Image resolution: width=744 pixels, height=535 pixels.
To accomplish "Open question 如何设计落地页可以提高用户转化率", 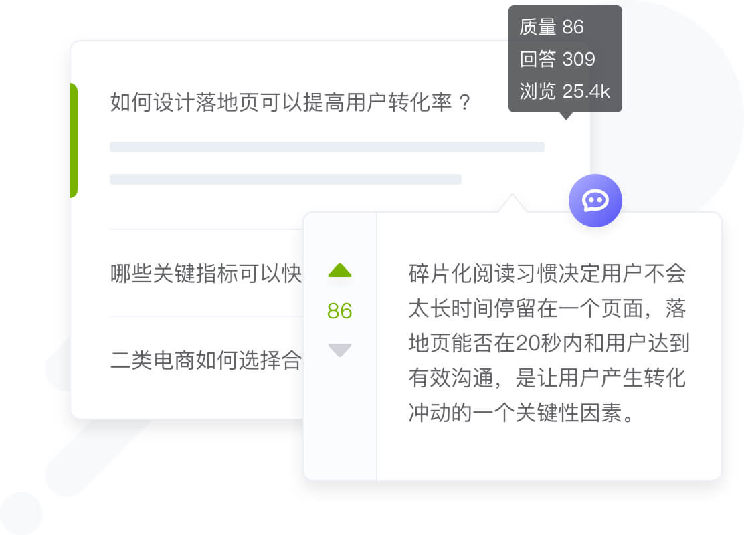I will (290, 102).
